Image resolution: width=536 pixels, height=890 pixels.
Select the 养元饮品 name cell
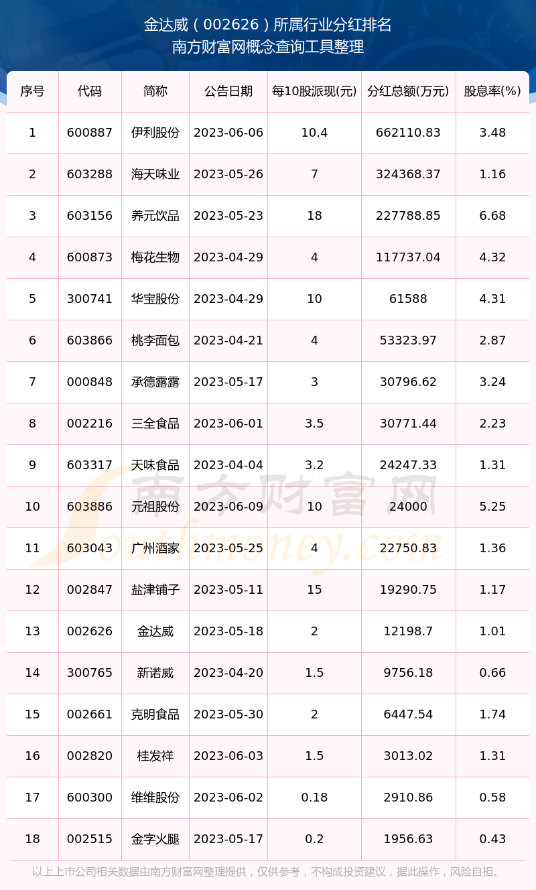click(x=155, y=216)
